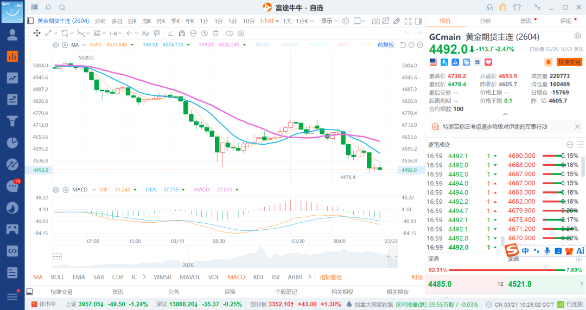Click the chart overview timeline with 2026

(x=225, y=257)
